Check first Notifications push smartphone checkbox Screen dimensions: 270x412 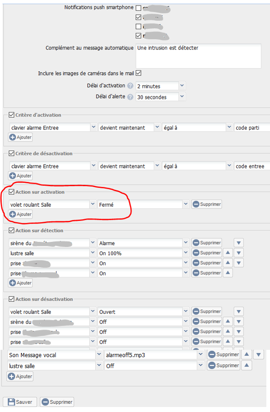pos(139,8)
